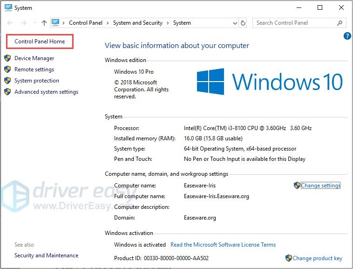Image resolution: width=353 pixels, height=269 pixels.
Task: Minimize the System window
Action: 299,7
